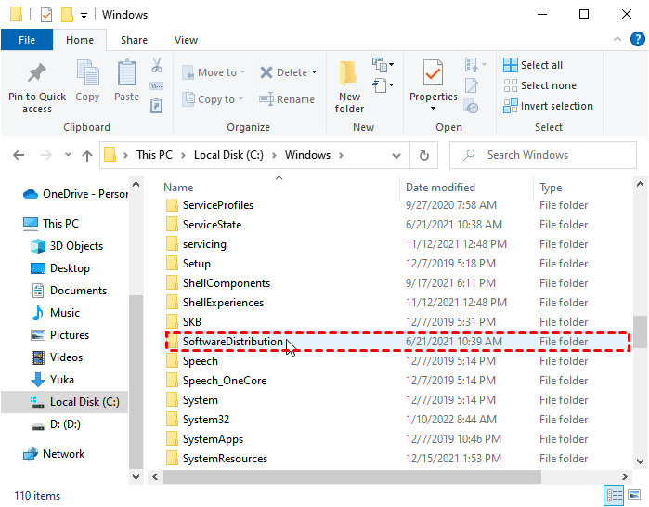Click the Paste clipboard icon
Image resolution: width=649 pixels, height=507 pixels.
point(126,73)
